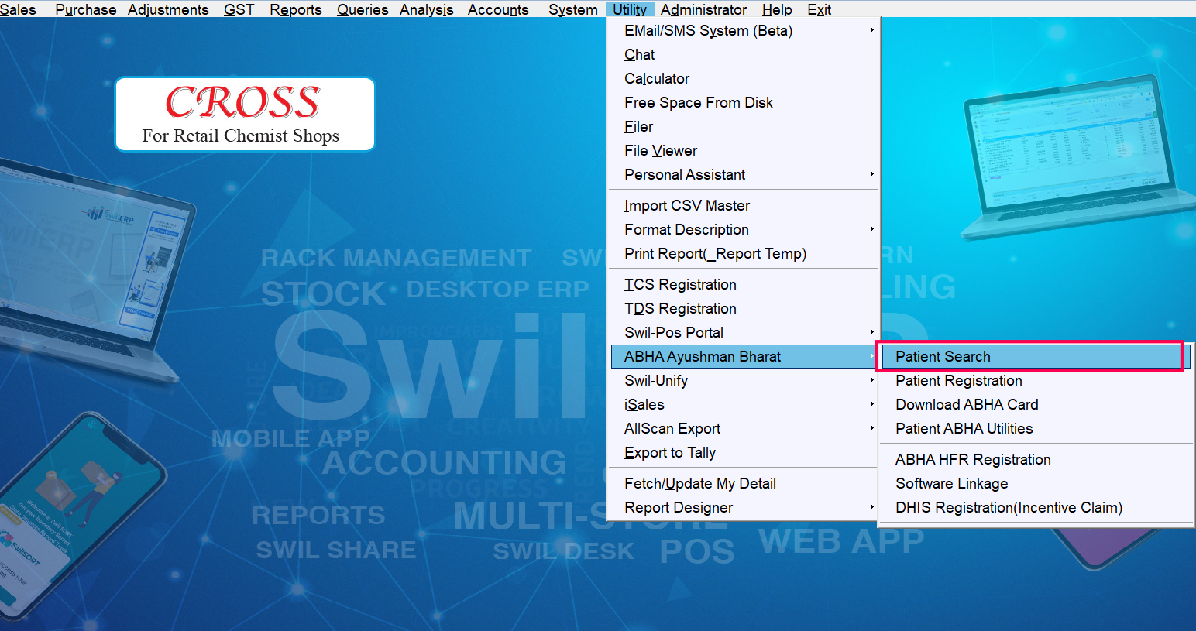Expand Personal Assistant submenu
This screenshot has width=1196, height=631.
pos(744,174)
